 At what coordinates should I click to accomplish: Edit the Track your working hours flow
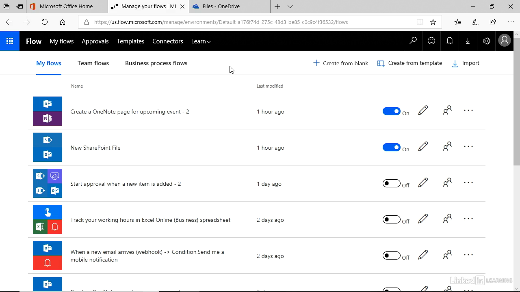[x=423, y=219]
